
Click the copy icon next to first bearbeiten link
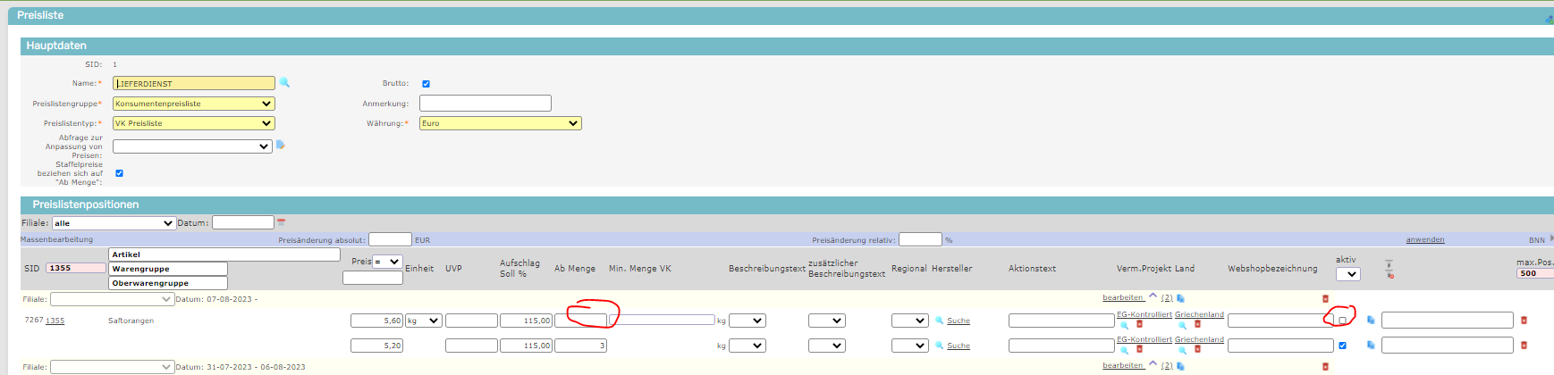[1180, 298]
